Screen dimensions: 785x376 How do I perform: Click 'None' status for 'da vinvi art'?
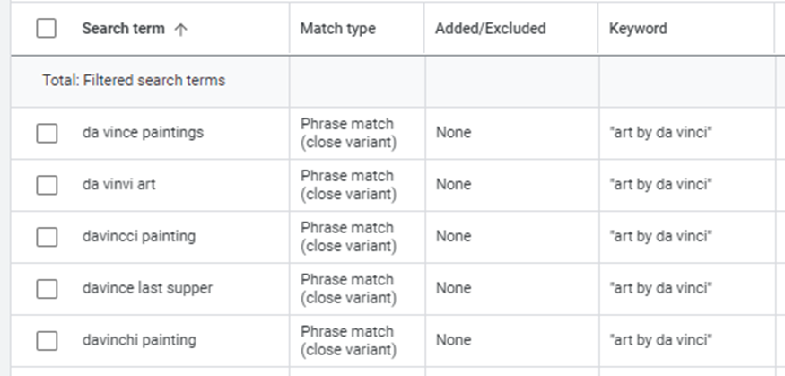[453, 185]
